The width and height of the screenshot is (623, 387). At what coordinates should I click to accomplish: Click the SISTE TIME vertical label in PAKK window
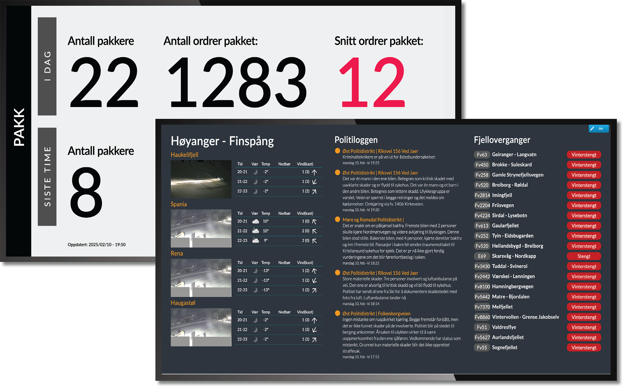click(x=47, y=177)
